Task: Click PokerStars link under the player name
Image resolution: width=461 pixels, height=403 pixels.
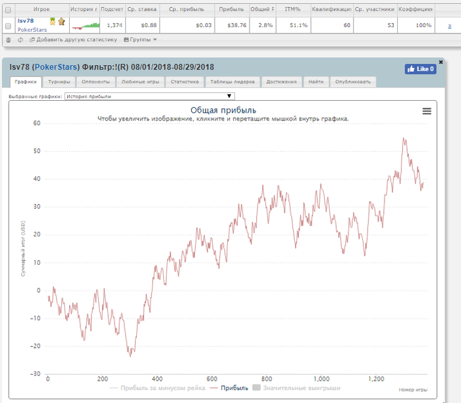Action: pyautogui.click(x=32, y=30)
